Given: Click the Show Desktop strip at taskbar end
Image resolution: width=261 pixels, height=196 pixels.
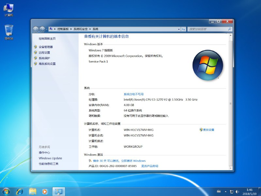Looking at the screenshot, I should point(259,191).
